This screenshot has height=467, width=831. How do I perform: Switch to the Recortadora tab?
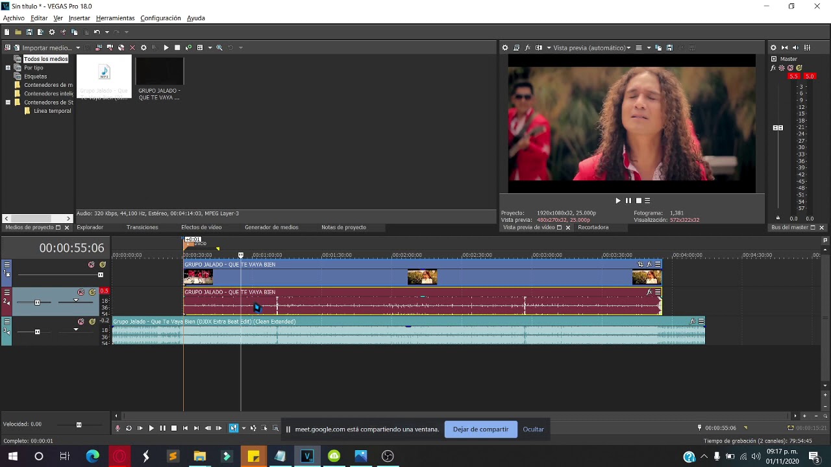(x=593, y=227)
